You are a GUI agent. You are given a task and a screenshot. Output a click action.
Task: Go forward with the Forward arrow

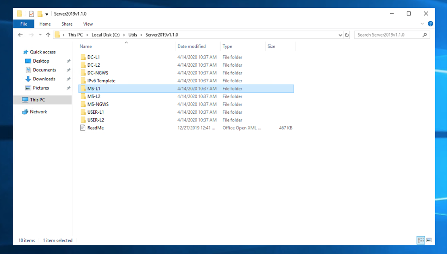tap(31, 35)
